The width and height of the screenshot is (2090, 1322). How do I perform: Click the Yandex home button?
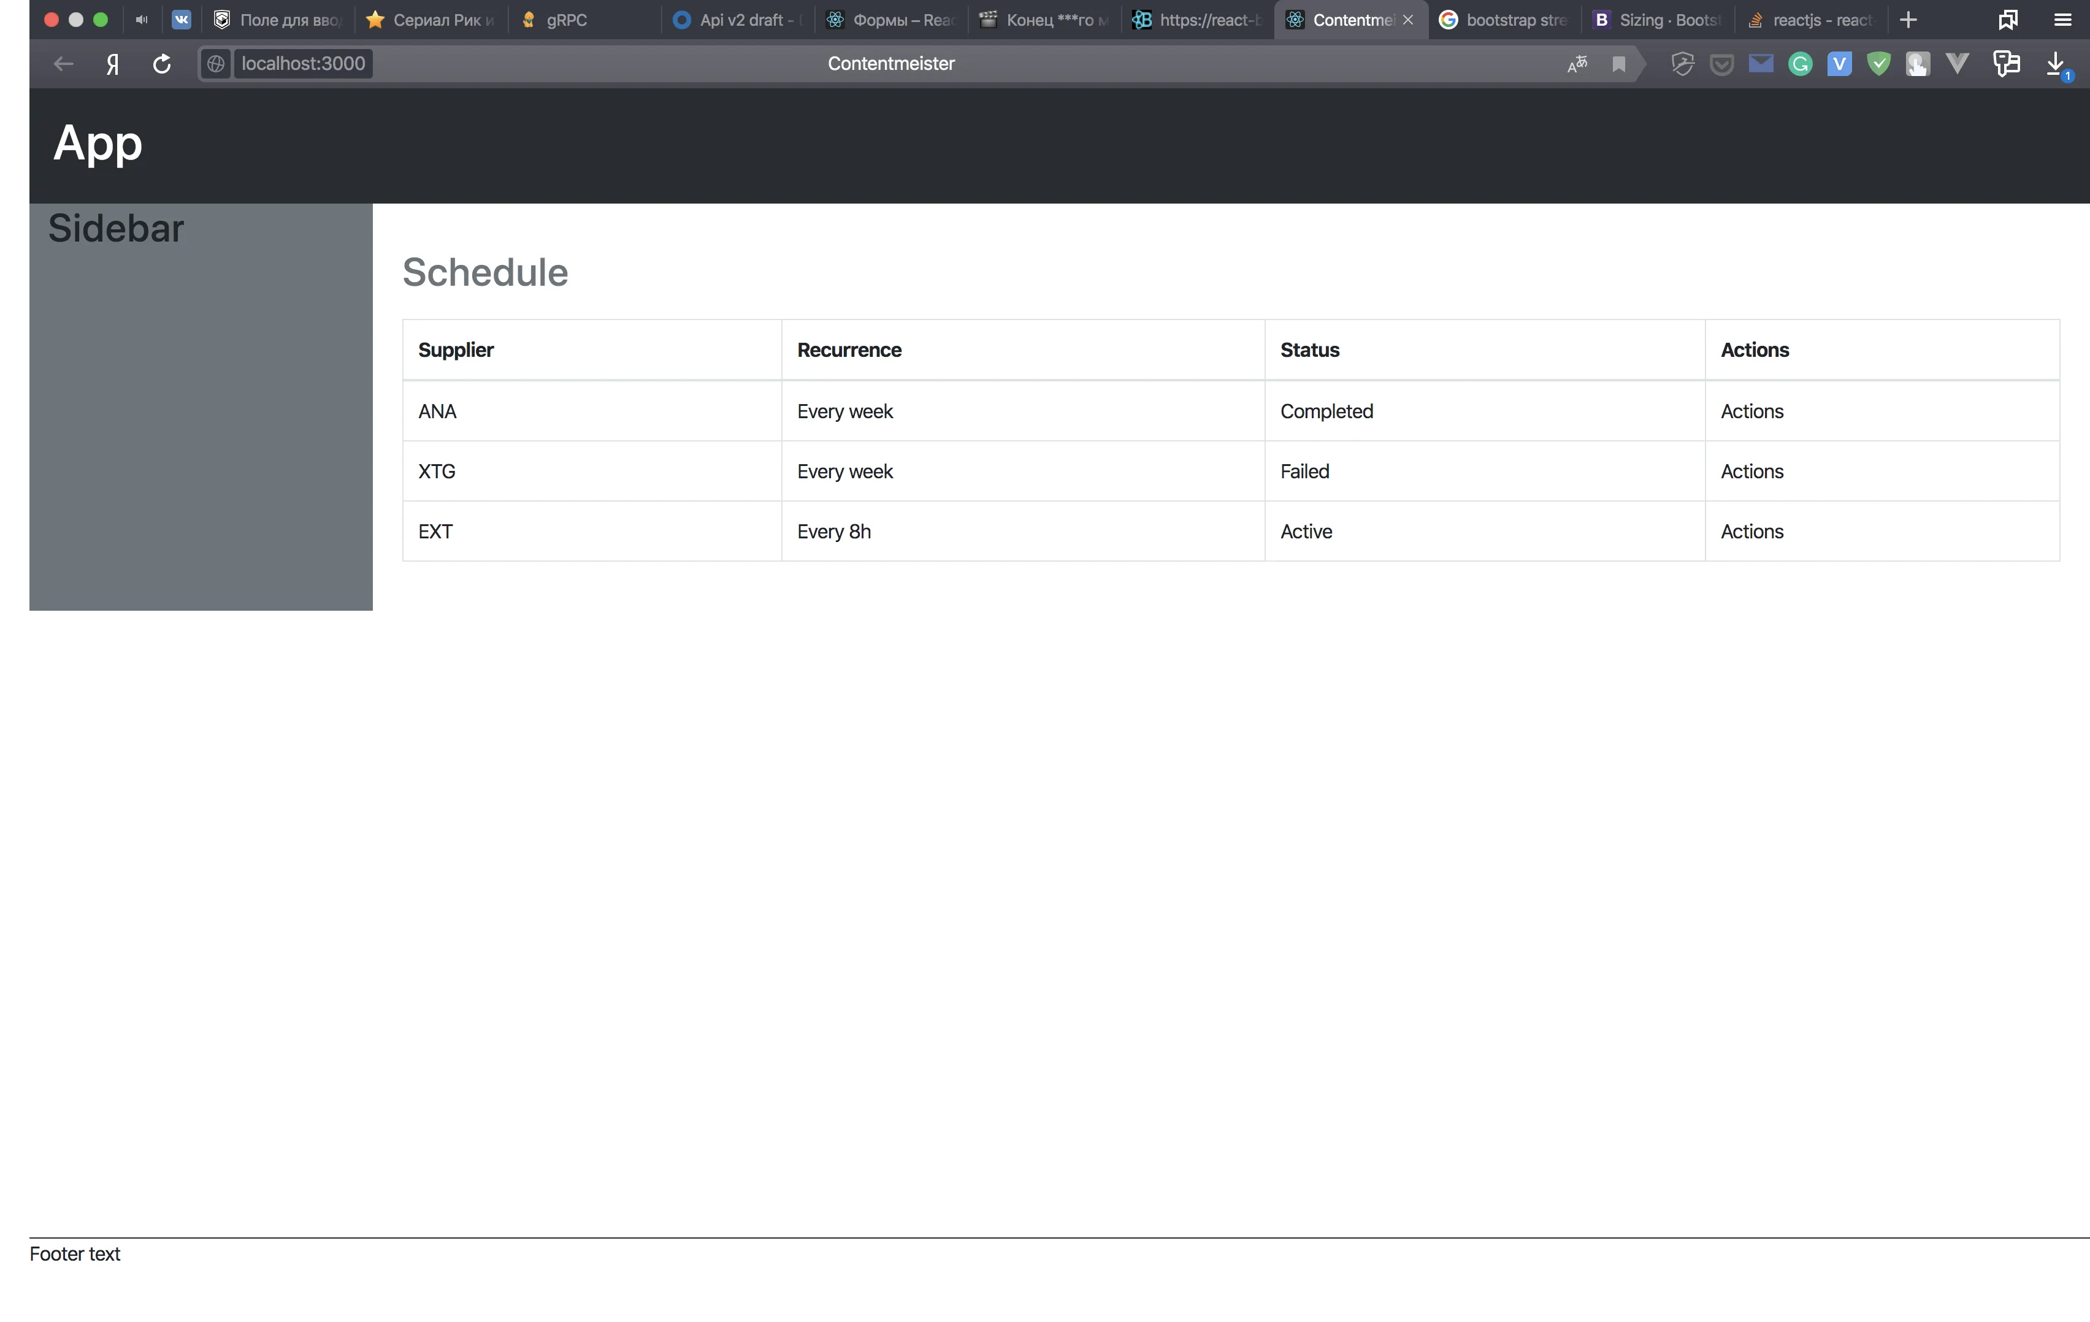(113, 63)
